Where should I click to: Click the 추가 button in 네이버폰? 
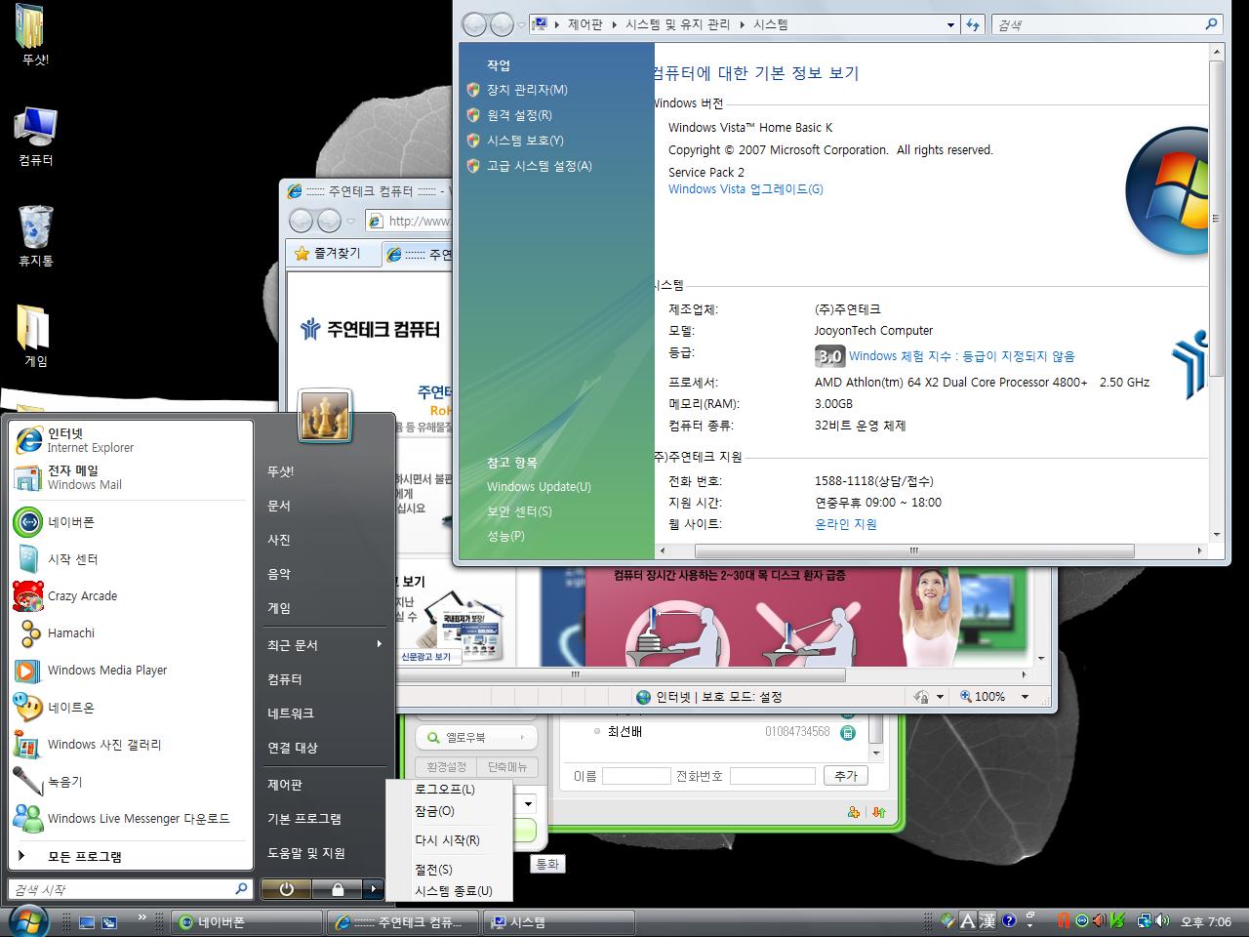pos(846,776)
